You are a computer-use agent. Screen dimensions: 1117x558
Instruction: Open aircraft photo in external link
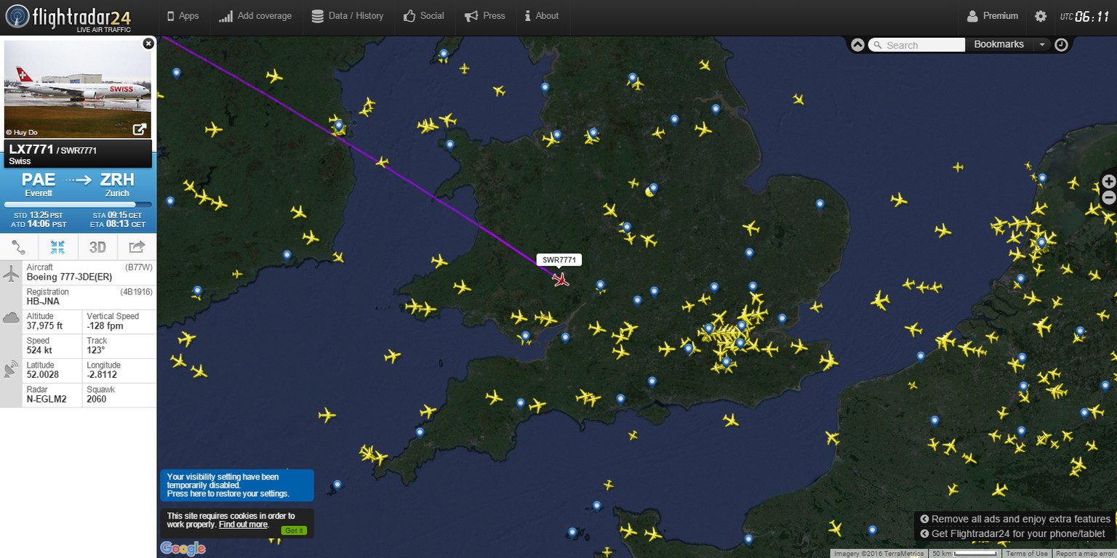(x=140, y=130)
